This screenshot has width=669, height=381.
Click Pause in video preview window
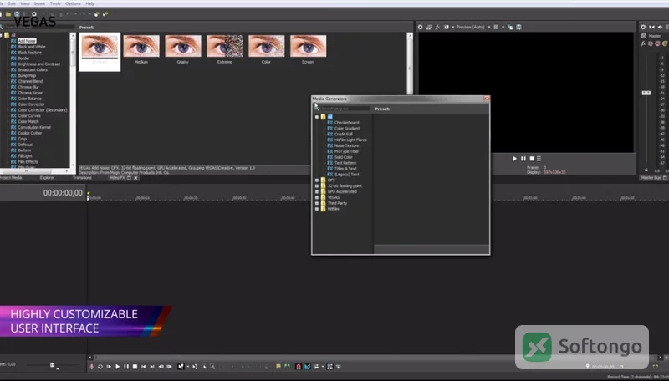click(x=523, y=159)
